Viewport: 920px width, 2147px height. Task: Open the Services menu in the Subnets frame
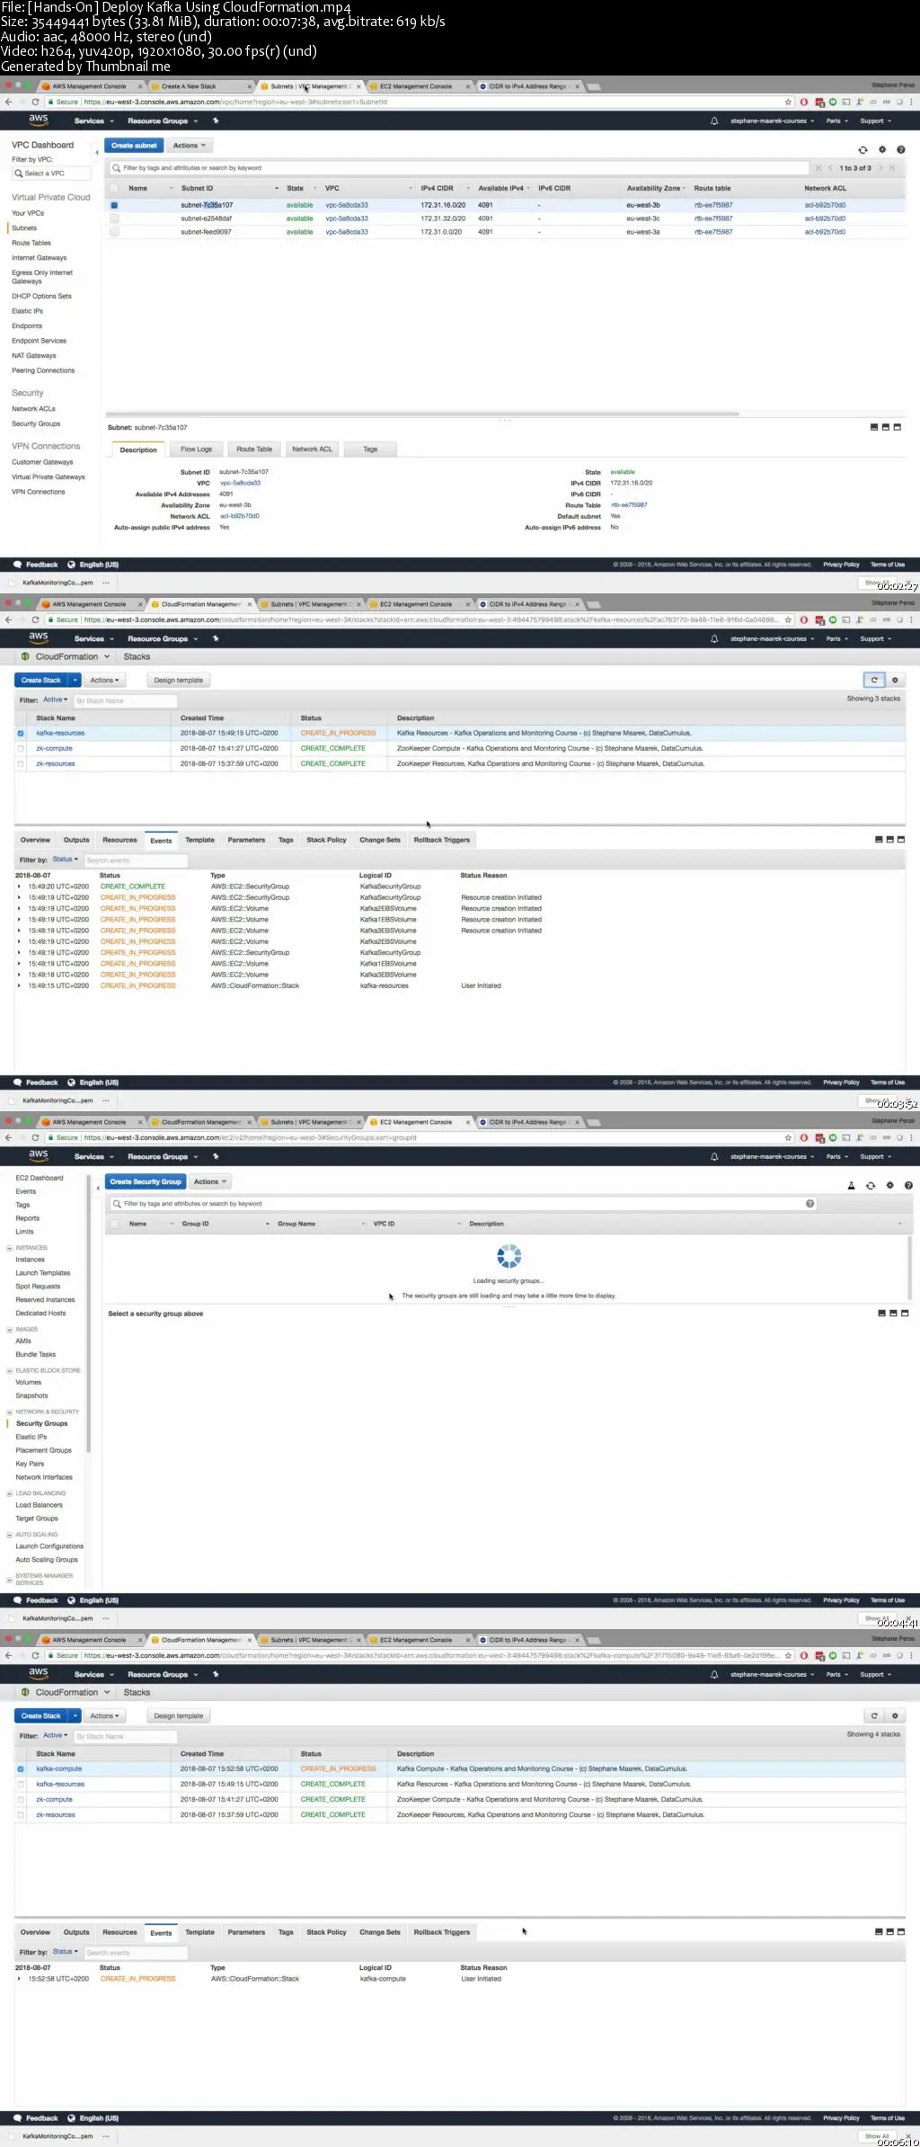point(94,121)
